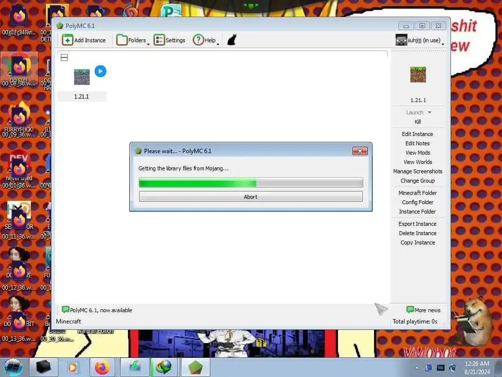Viewport: 502px width, 377px height.
Task: Click Edit Instance
Action: tap(418, 134)
